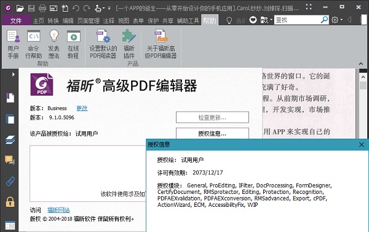Expand the folder search dropdown arrow
The width and height of the screenshot is (369, 232).
tap(271, 20)
